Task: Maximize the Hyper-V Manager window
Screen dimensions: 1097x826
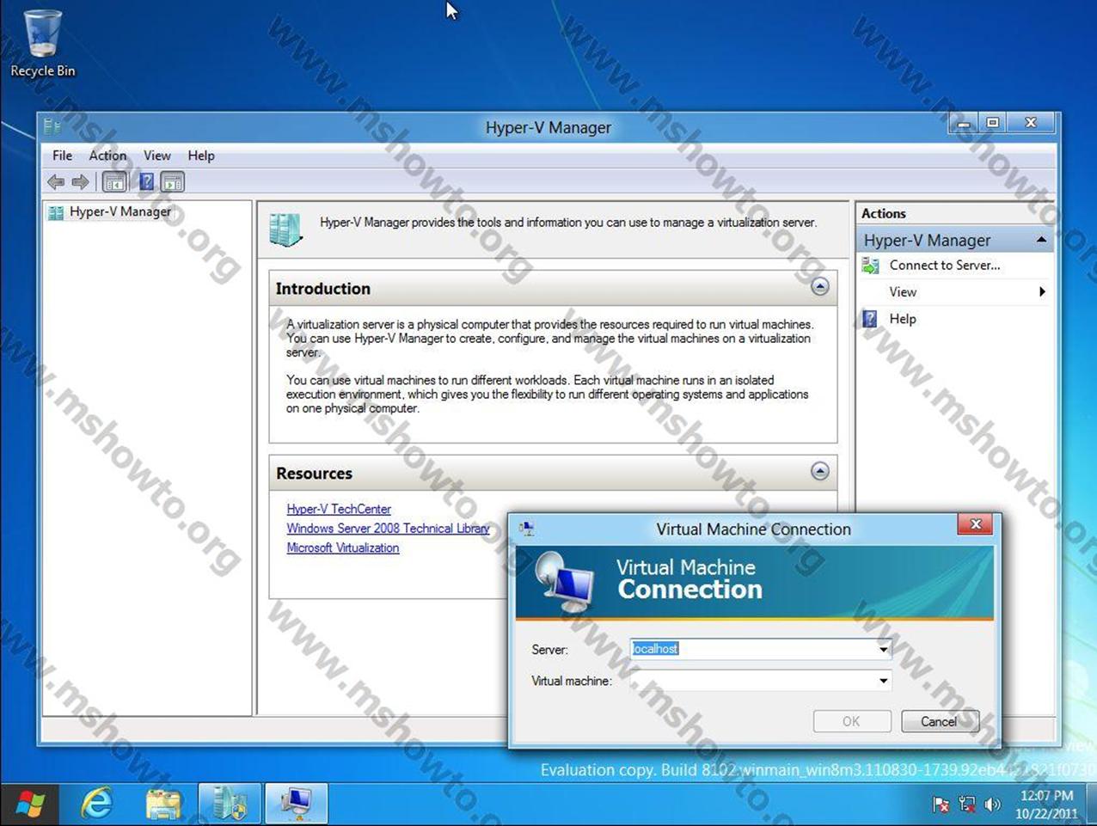Action: [992, 124]
